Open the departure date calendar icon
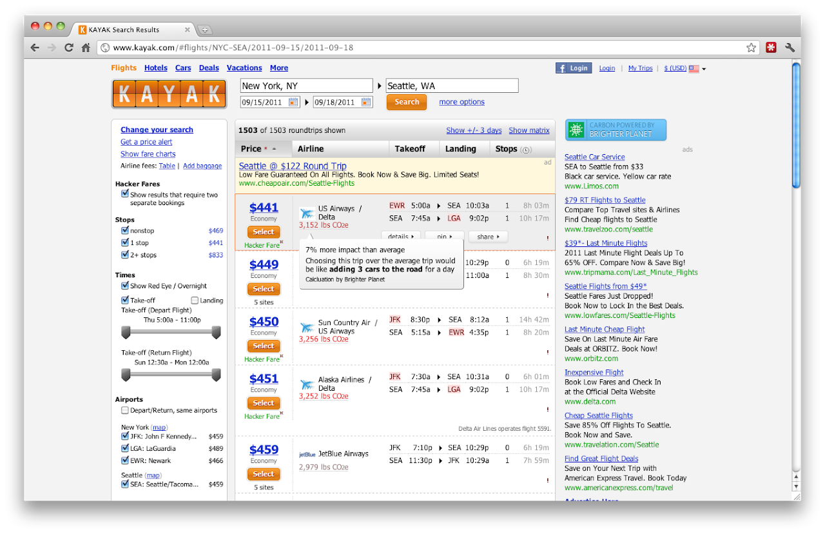Image resolution: width=825 pixels, height=534 pixels. (x=293, y=102)
